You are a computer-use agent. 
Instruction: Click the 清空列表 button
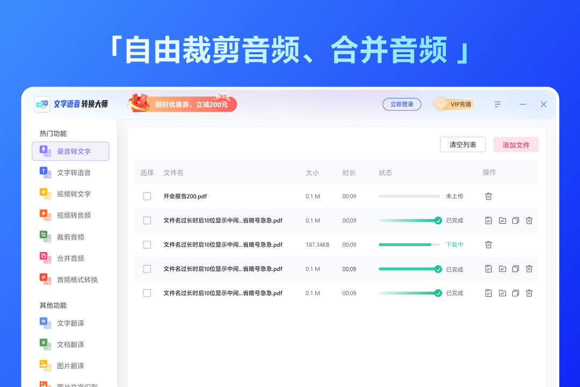pos(462,144)
